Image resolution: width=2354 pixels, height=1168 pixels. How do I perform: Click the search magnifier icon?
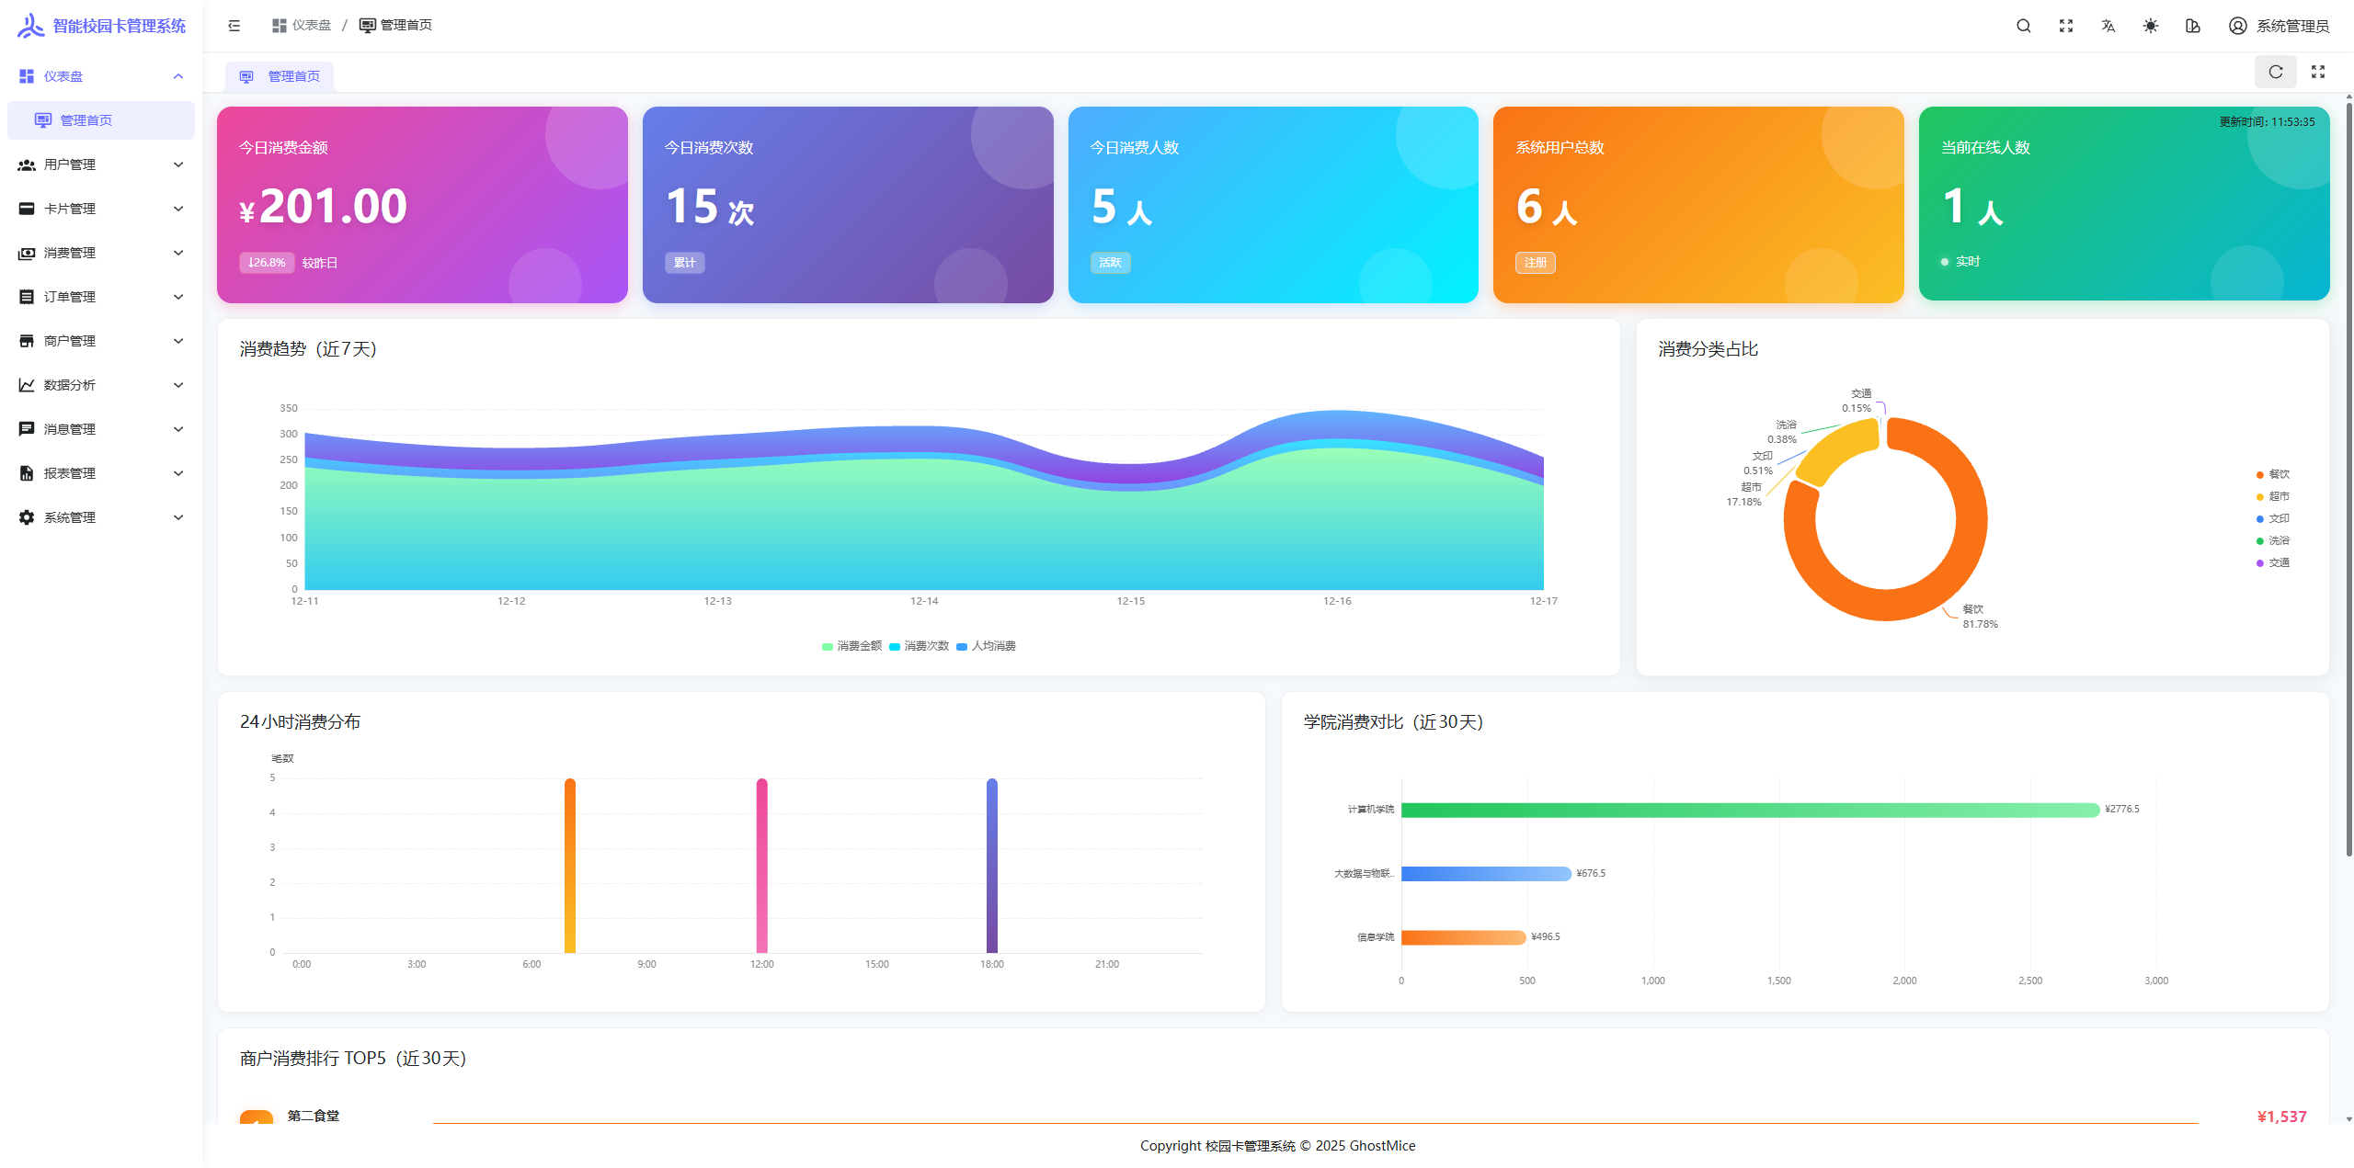click(x=2023, y=26)
